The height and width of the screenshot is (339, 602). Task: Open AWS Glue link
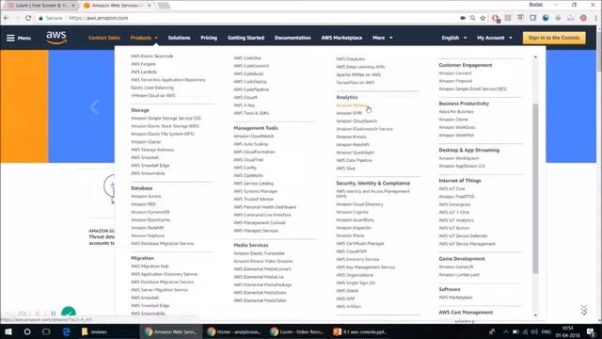(346, 168)
